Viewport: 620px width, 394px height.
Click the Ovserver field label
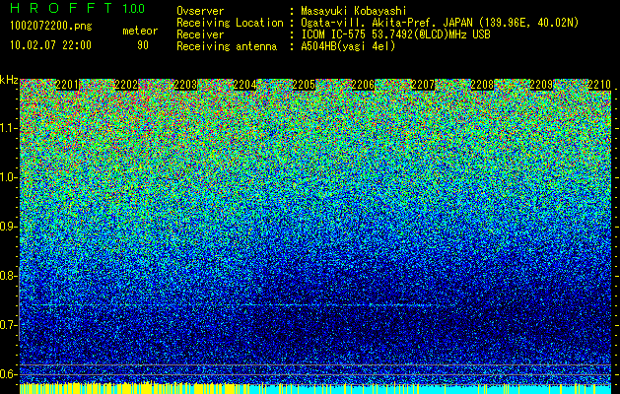tap(200, 11)
